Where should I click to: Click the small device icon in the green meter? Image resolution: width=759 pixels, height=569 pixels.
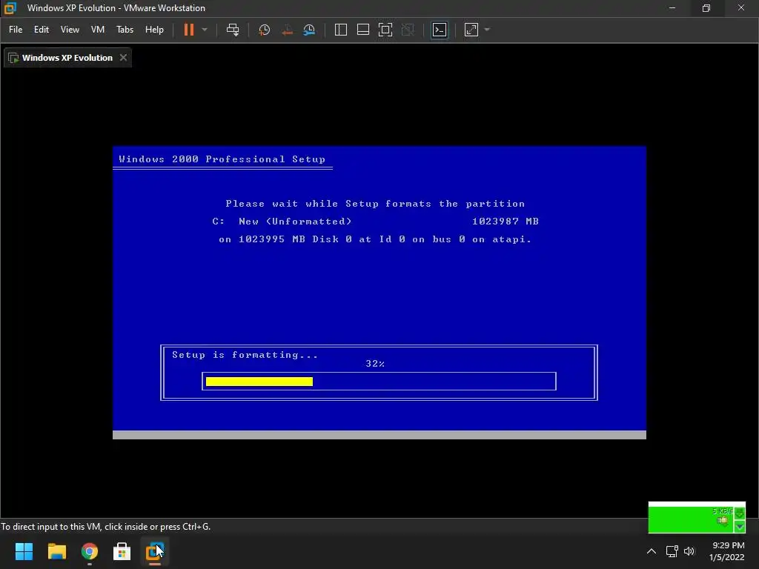tap(723, 521)
